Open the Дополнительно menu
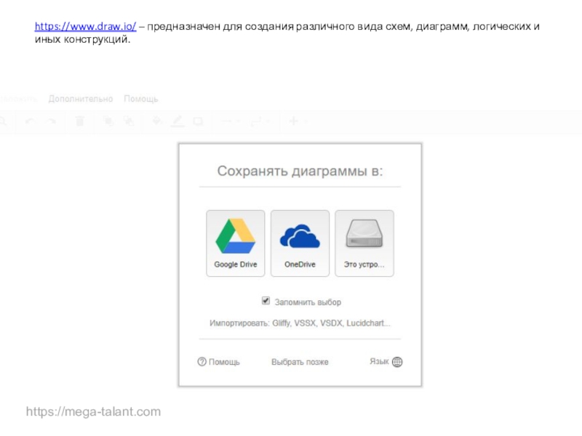 [x=81, y=99]
